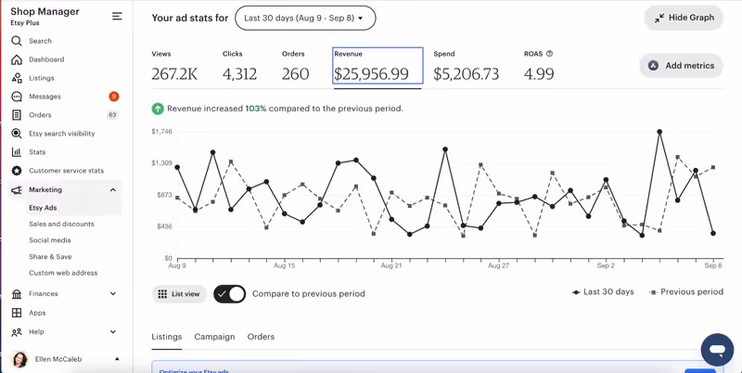
Task: Switch to List view
Action: point(179,294)
